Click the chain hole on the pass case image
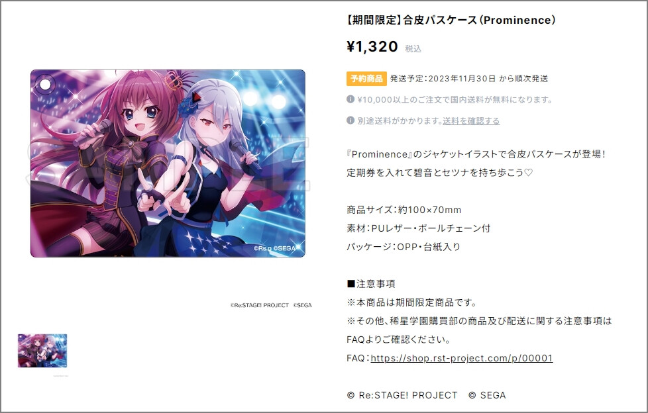Image resolution: width=648 pixels, height=413 pixels. pos(45,84)
